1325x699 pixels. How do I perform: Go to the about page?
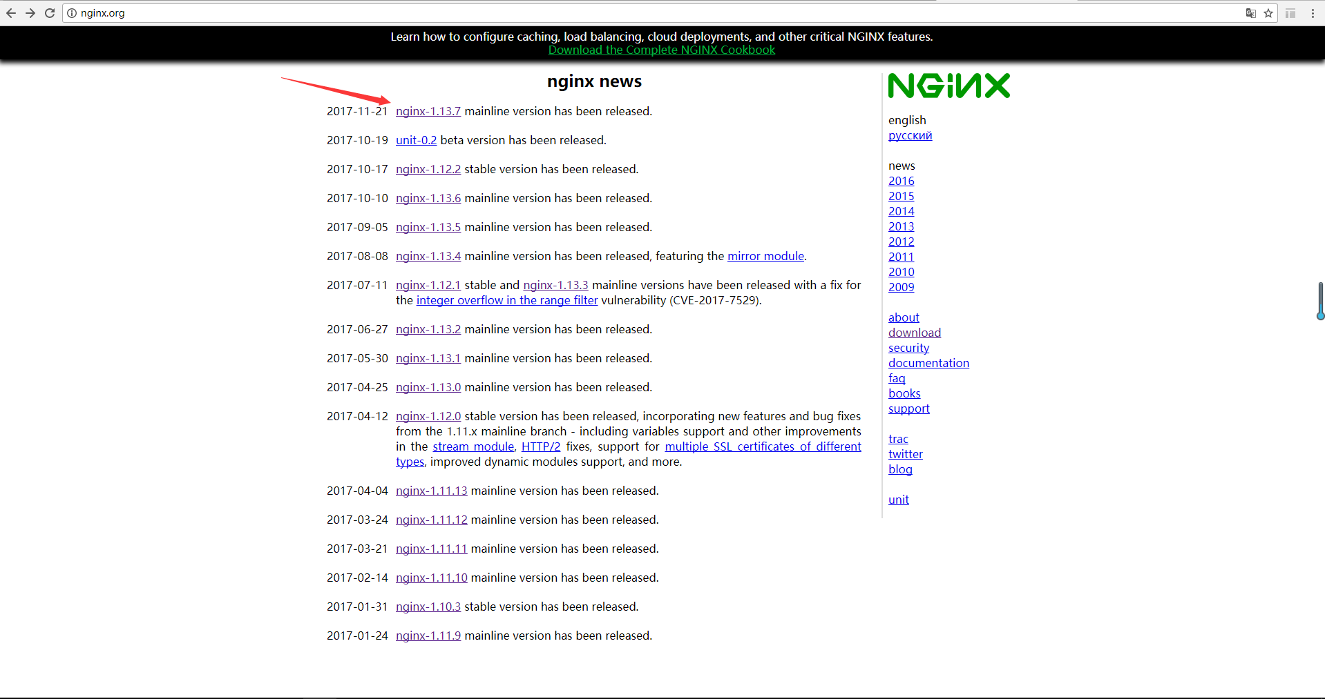[x=904, y=317]
